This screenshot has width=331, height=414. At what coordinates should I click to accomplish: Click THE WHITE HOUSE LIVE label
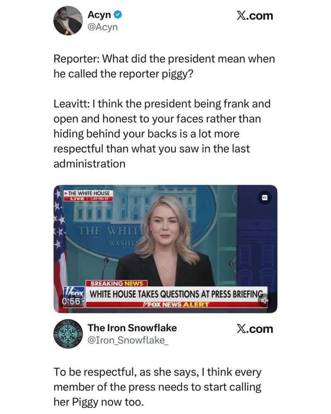coord(89,196)
